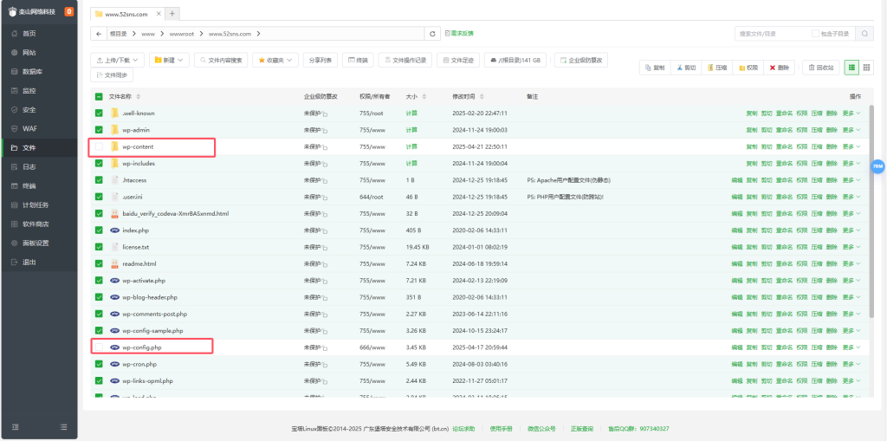Open WAF in the sidebar
Screen dimensions: 887x441
(x=29, y=128)
